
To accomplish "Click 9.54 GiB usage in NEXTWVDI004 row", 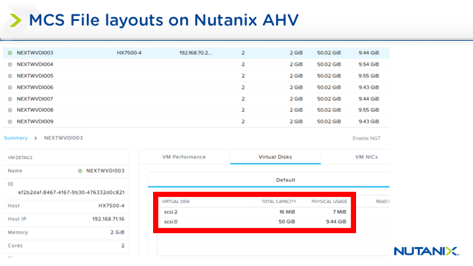I will pyautogui.click(x=369, y=64).
